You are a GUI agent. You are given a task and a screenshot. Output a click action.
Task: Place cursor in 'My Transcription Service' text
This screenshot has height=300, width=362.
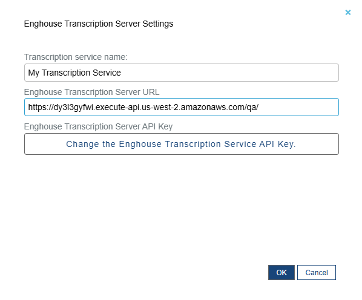coord(74,73)
